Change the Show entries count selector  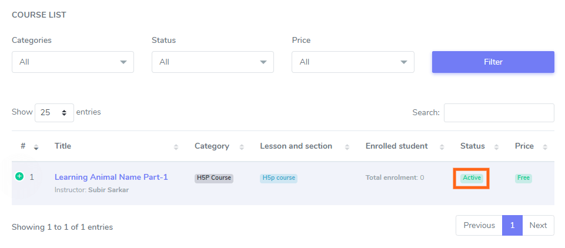pos(54,112)
